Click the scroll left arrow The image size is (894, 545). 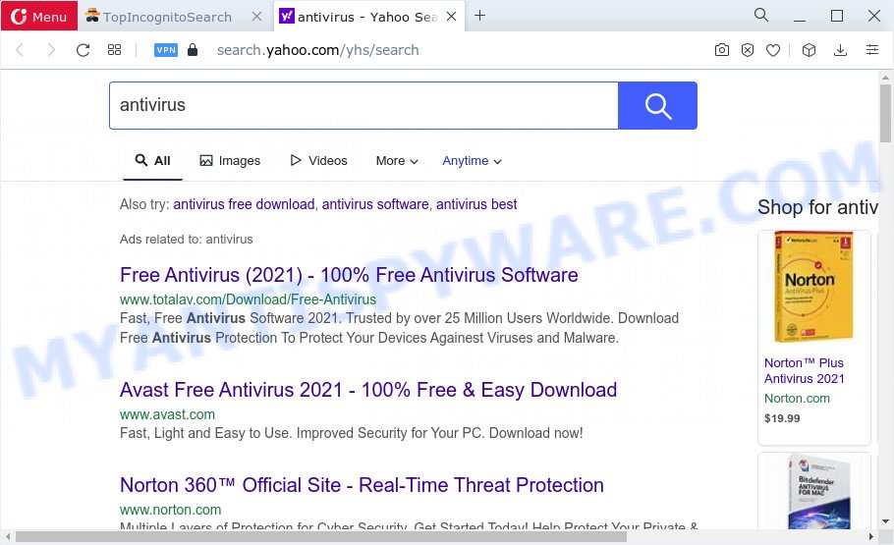pos(8,536)
